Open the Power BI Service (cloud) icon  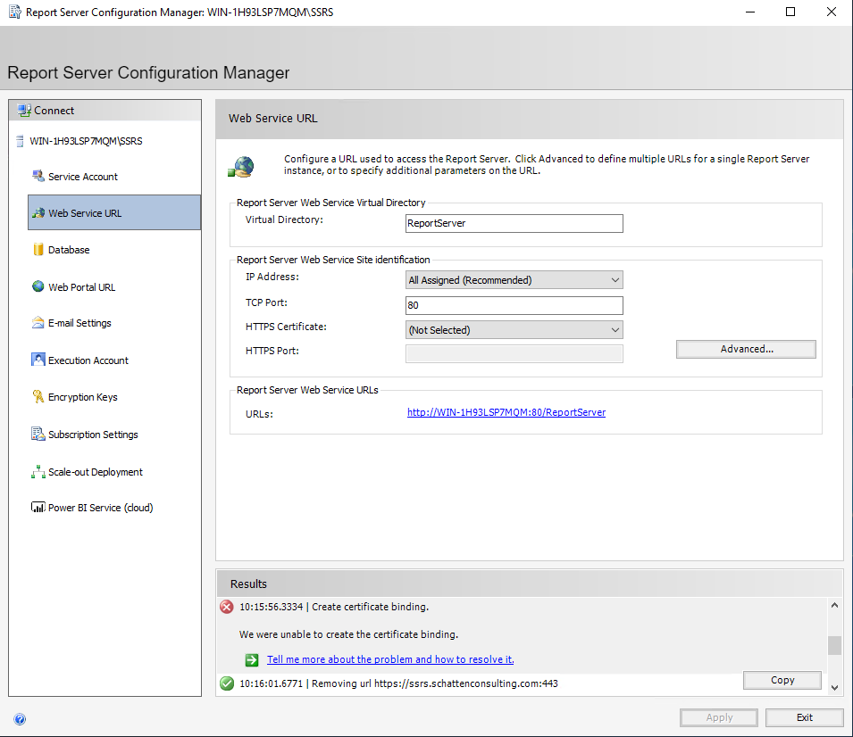(x=38, y=508)
